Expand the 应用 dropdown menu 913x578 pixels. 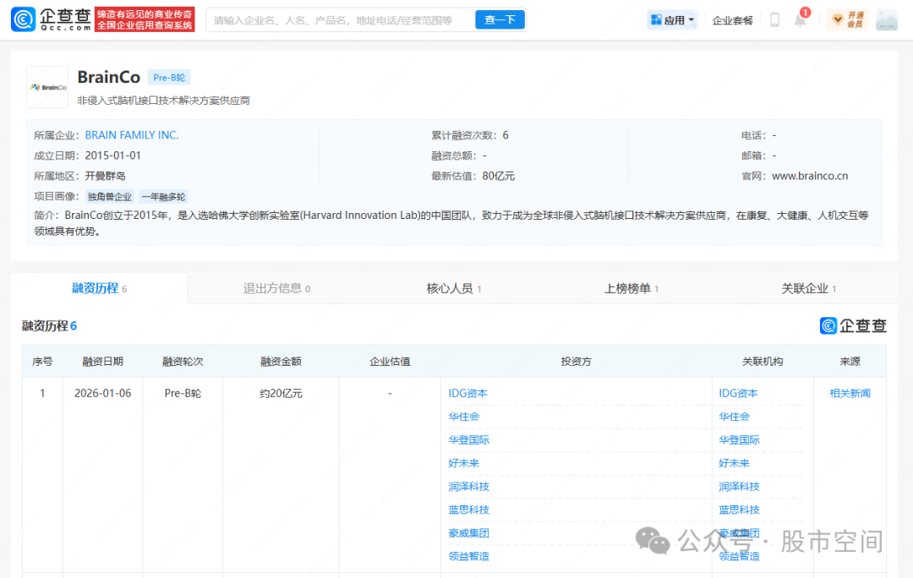click(673, 19)
